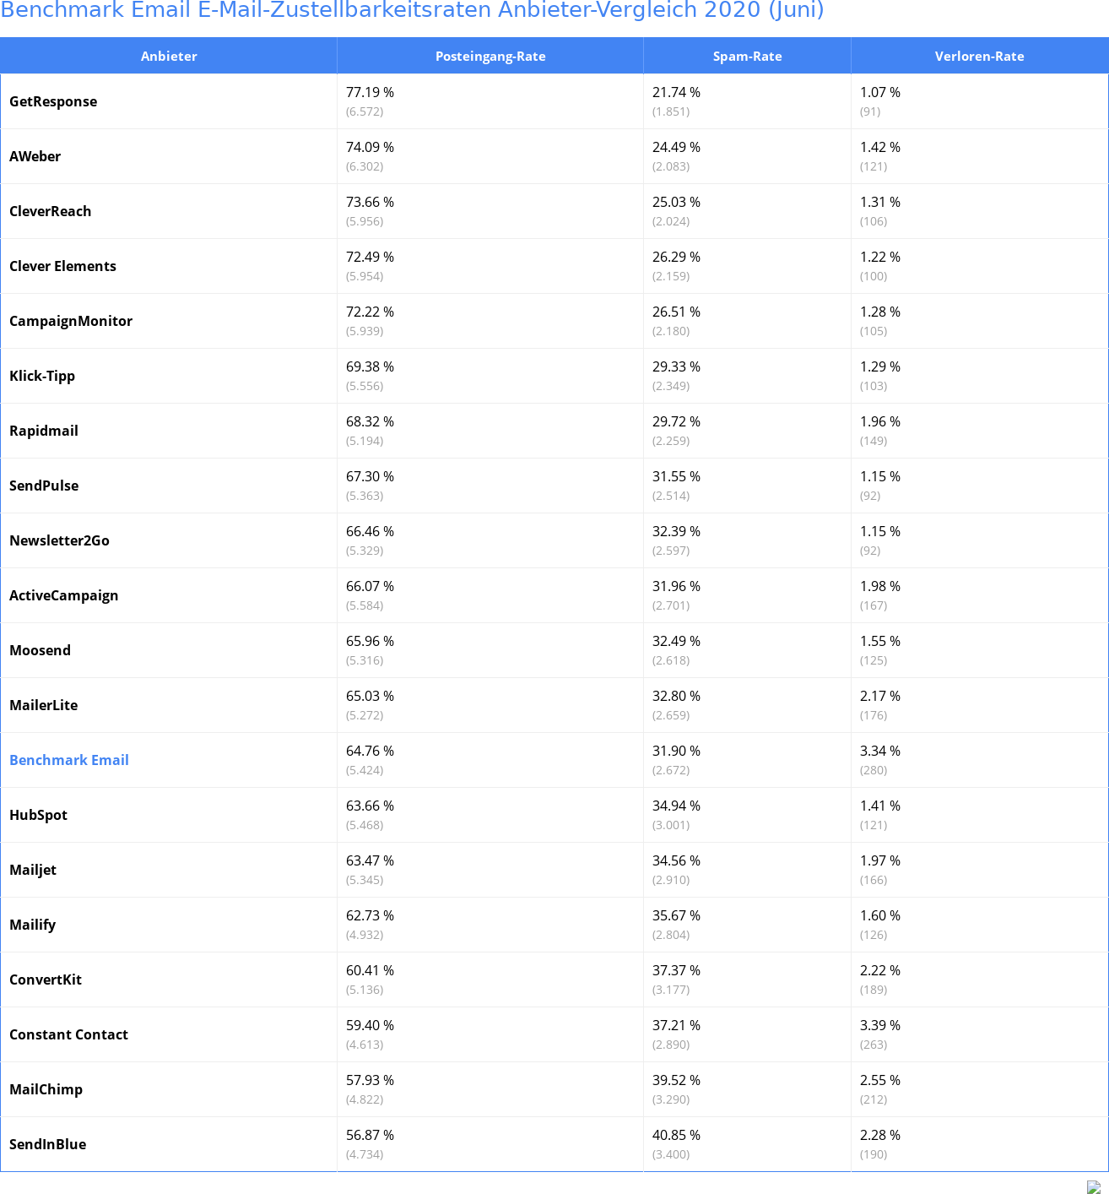
Task: Click the 77.19 % inbox rate value
Action: coord(371,92)
